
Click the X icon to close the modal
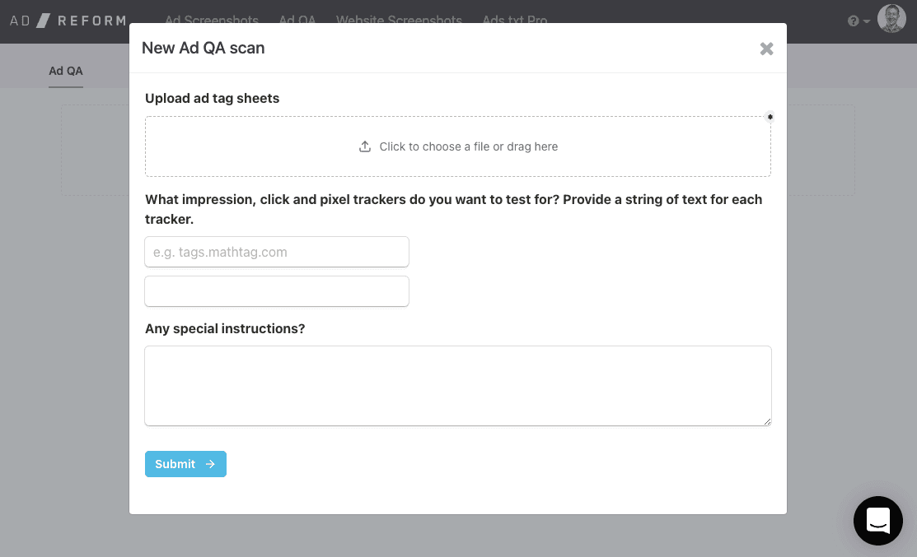(766, 49)
